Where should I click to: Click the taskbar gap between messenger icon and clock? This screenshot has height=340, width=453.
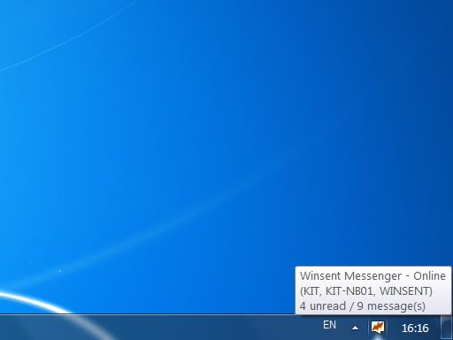(x=393, y=328)
